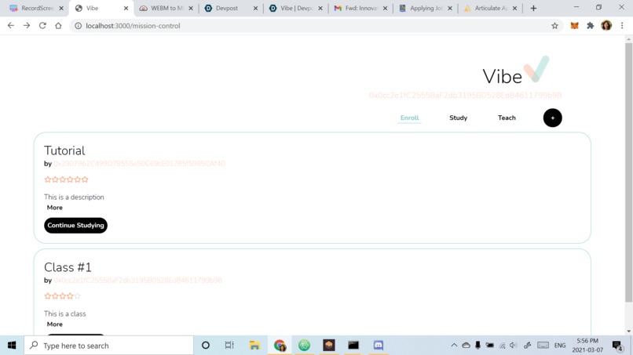Open the Tutorial class title
The width and height of the screenshot is (633, 355).
point(64,150)
